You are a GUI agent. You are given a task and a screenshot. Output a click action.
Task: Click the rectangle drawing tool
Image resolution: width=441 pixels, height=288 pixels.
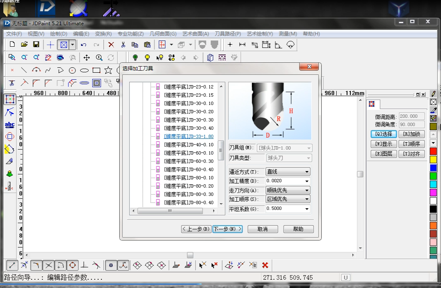pyautogui.click(x=96, y=70)
